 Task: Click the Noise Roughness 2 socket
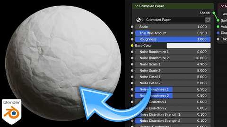[x=132, y=96]
